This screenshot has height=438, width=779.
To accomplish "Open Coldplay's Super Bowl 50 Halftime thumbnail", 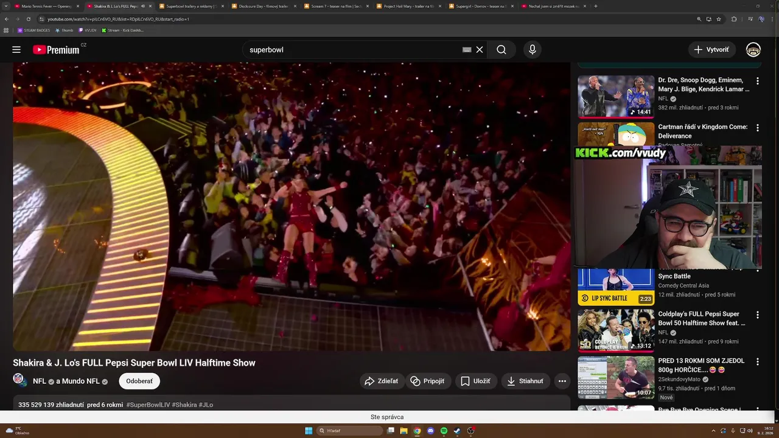I will click(x=616, y=330).
